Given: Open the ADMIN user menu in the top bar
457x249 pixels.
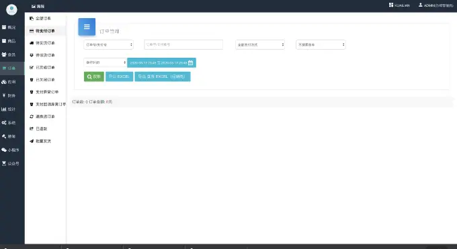Looking at the screenshot, I should point(435,5).
